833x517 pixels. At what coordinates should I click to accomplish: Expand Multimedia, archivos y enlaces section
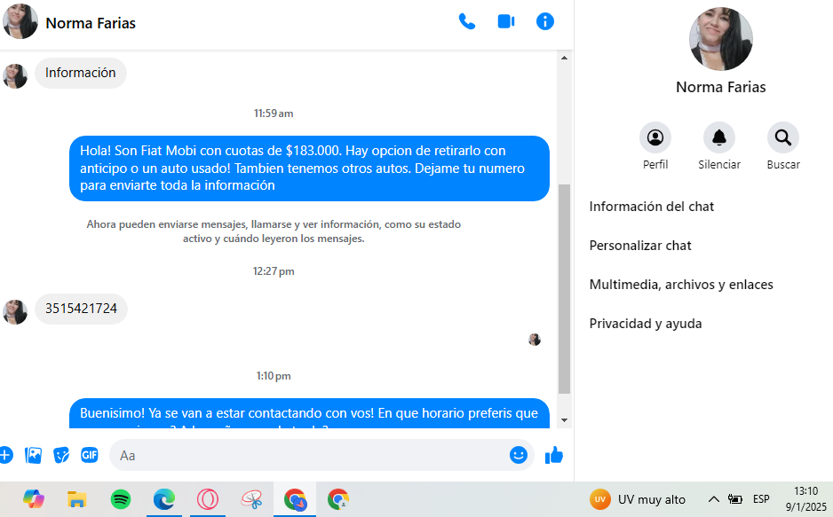pos(681,285)
